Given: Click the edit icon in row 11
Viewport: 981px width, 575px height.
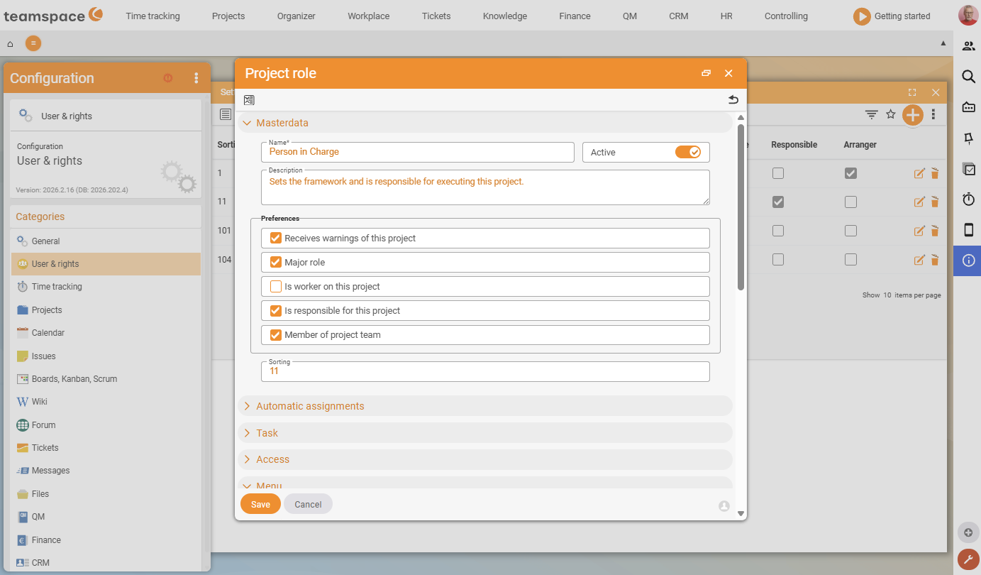Looking at the screenshot, I should (919, 202).
